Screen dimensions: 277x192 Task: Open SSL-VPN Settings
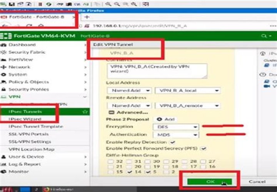[45, 142]
